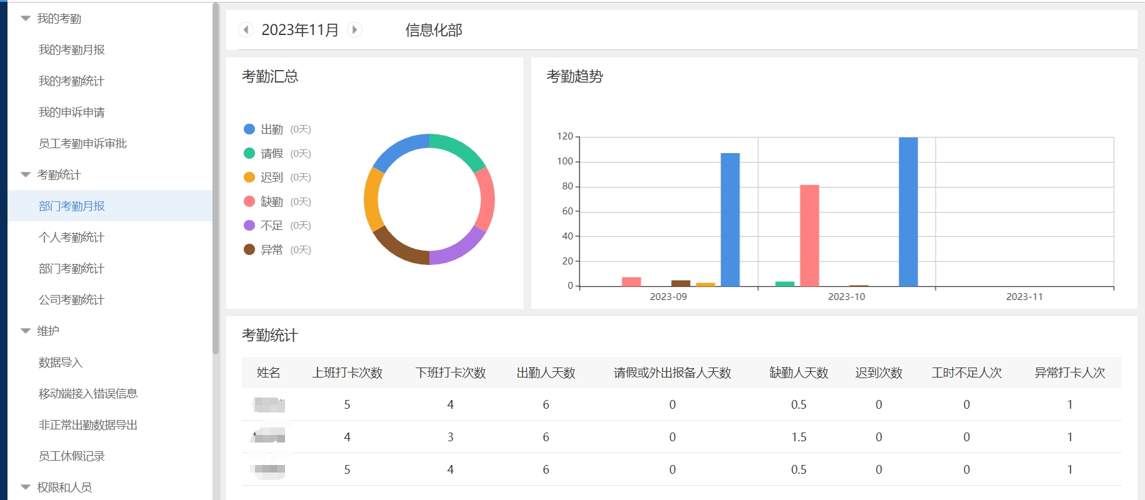Click 缺勤 legend pink dot

[x=249, y=201]
